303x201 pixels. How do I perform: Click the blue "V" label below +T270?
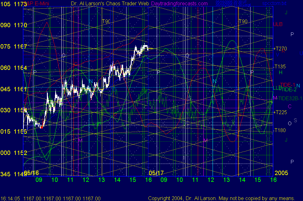pos(277,55)
